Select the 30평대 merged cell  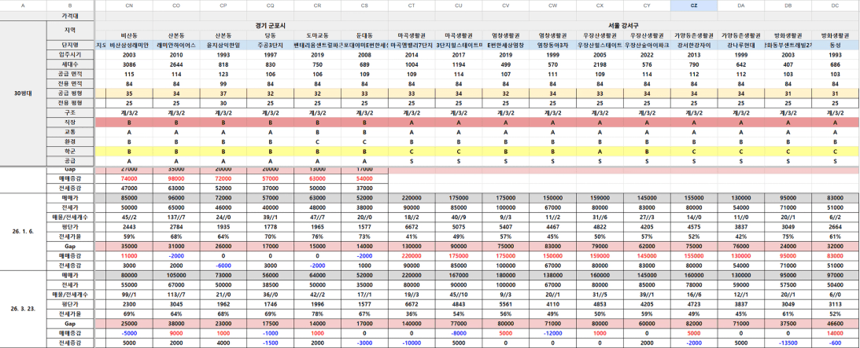(x=22, y=93)
